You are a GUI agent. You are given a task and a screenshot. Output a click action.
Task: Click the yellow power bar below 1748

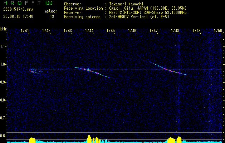(179, 139)
